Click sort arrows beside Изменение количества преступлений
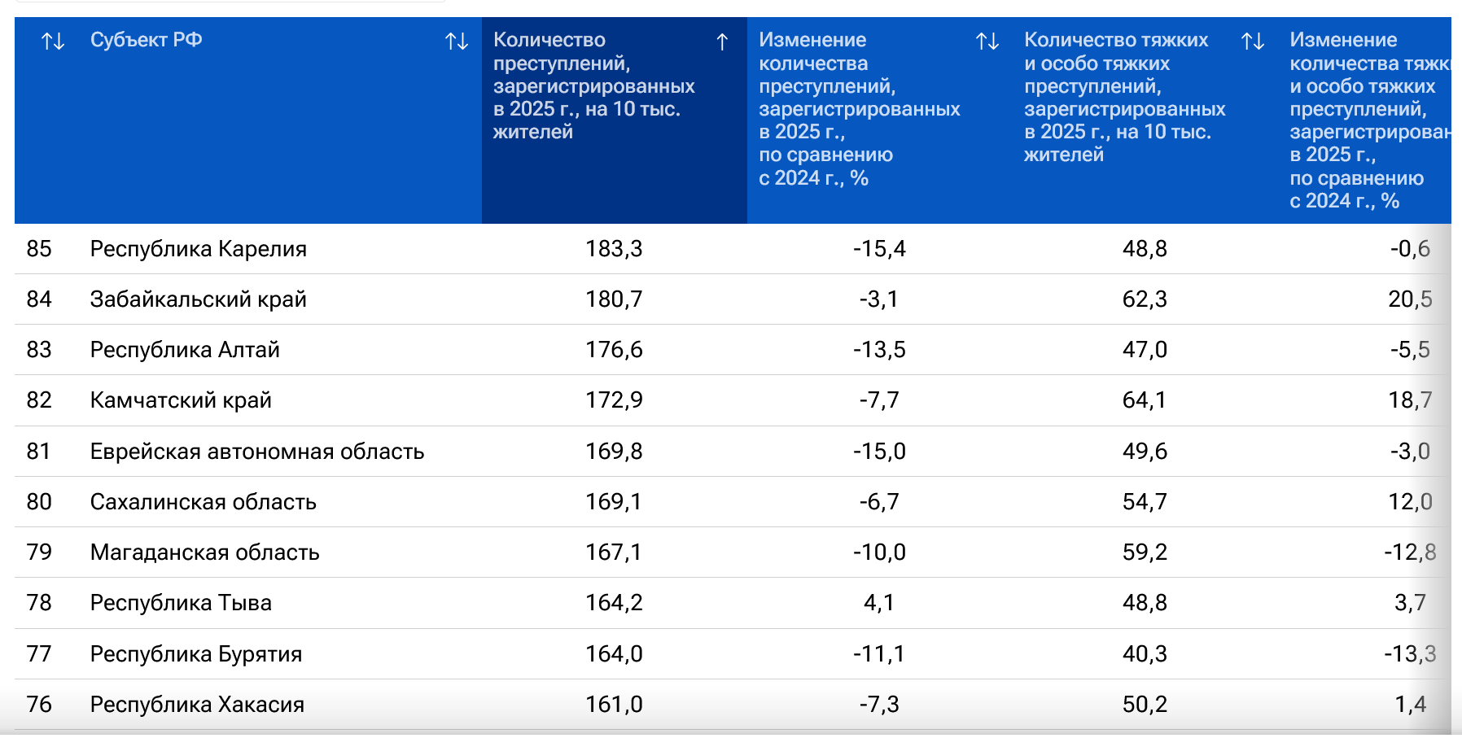Screen dimensions: 1462x738 [x=987, y=41]
